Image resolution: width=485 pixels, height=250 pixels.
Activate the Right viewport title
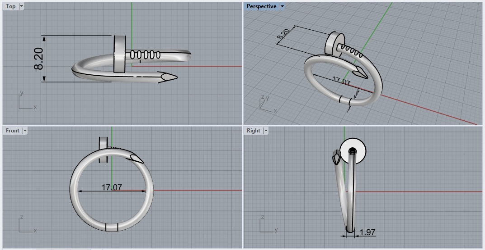[x=253, y=131]
